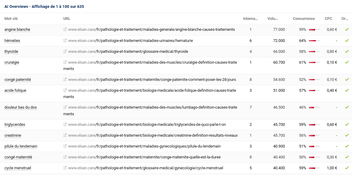Open keyword angine blanche
This screenshot has height=175, width=352.
pyautogui.click(x=17, y=30)
